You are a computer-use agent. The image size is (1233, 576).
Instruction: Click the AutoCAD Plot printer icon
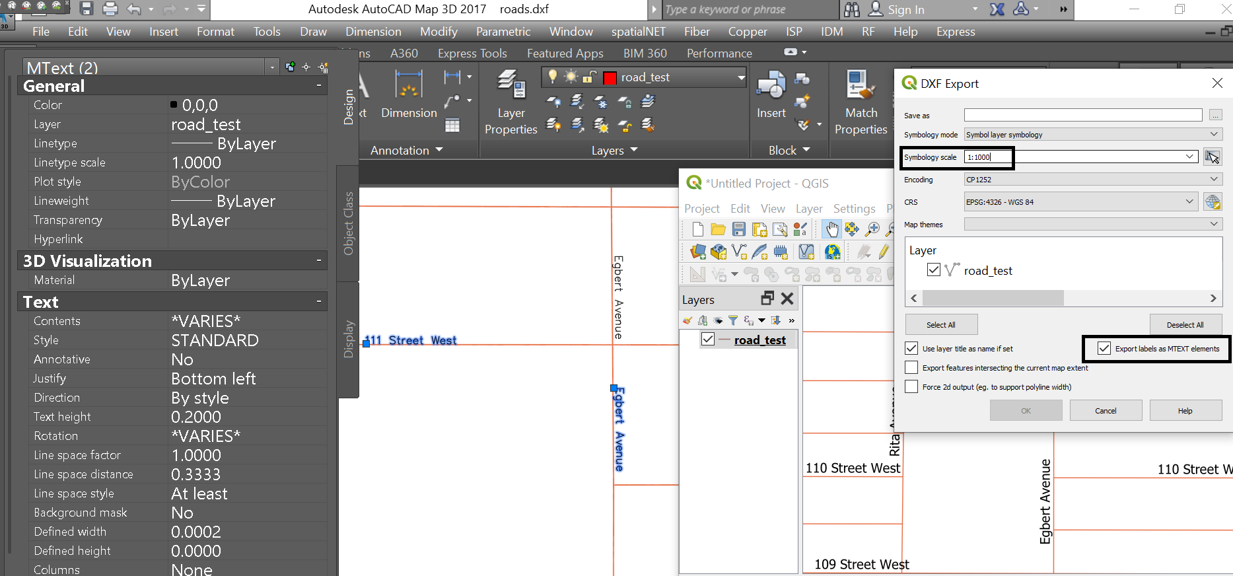pyautogui.click(x=110, y=9)
